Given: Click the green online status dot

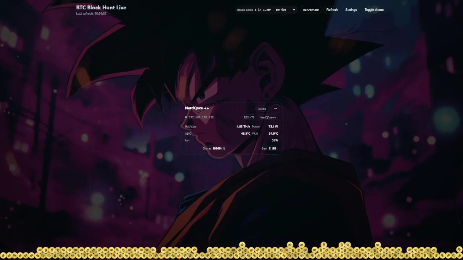Looking at the screenshot, I should [186, 117].
